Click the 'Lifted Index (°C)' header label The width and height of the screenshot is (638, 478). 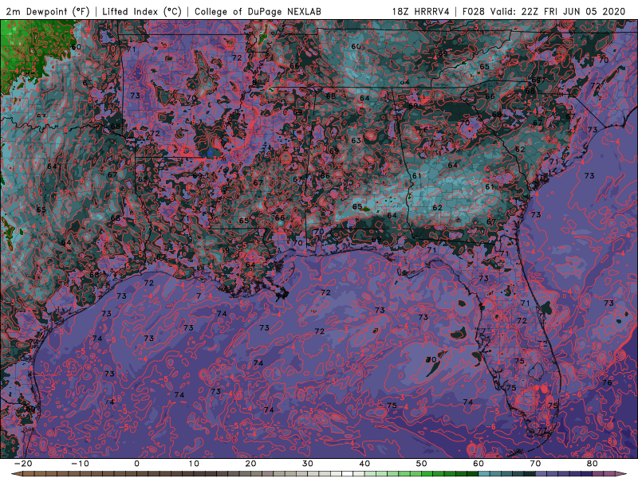[142, 12]
